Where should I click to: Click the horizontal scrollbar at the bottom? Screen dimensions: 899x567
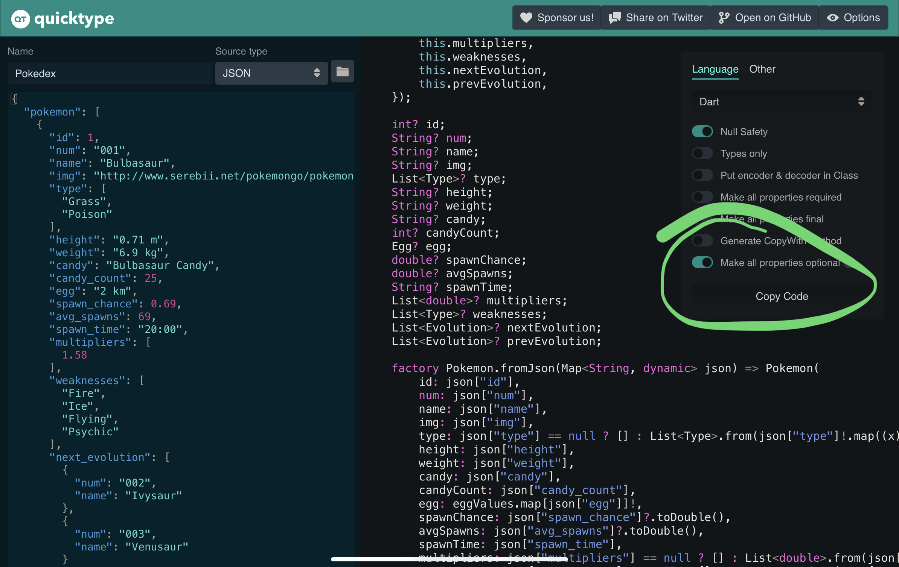449,559
